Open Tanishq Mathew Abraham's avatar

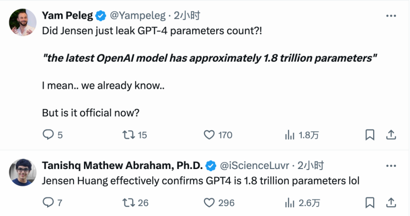coord(22,172)
